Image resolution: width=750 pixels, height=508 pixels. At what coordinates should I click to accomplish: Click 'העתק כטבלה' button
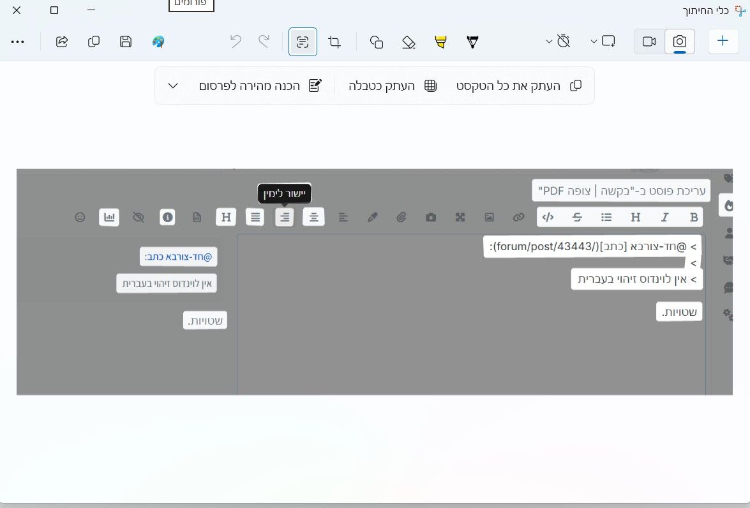(x=393, y=86)
